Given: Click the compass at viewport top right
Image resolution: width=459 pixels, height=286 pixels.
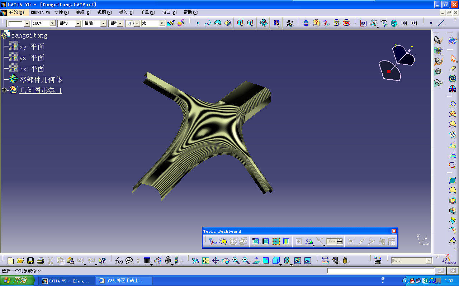Looking at the screenshot, I should click(x=397, y=63).
